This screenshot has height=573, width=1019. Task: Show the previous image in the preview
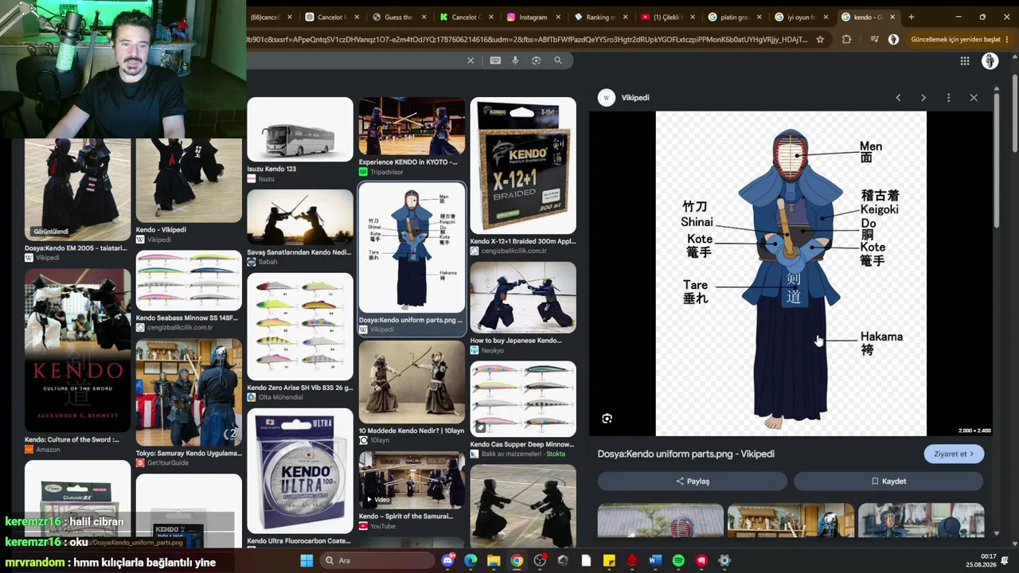coord(898,98)
